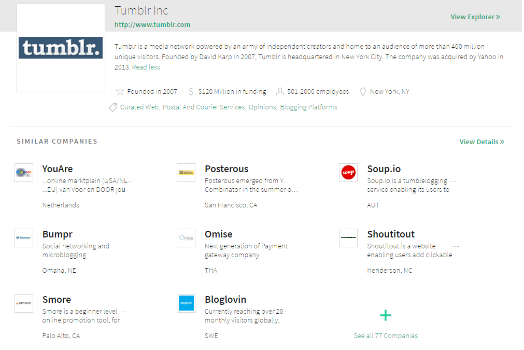Screen dimensions: 524x350
Task: Click the YouAre company logo
Action: 24,173
